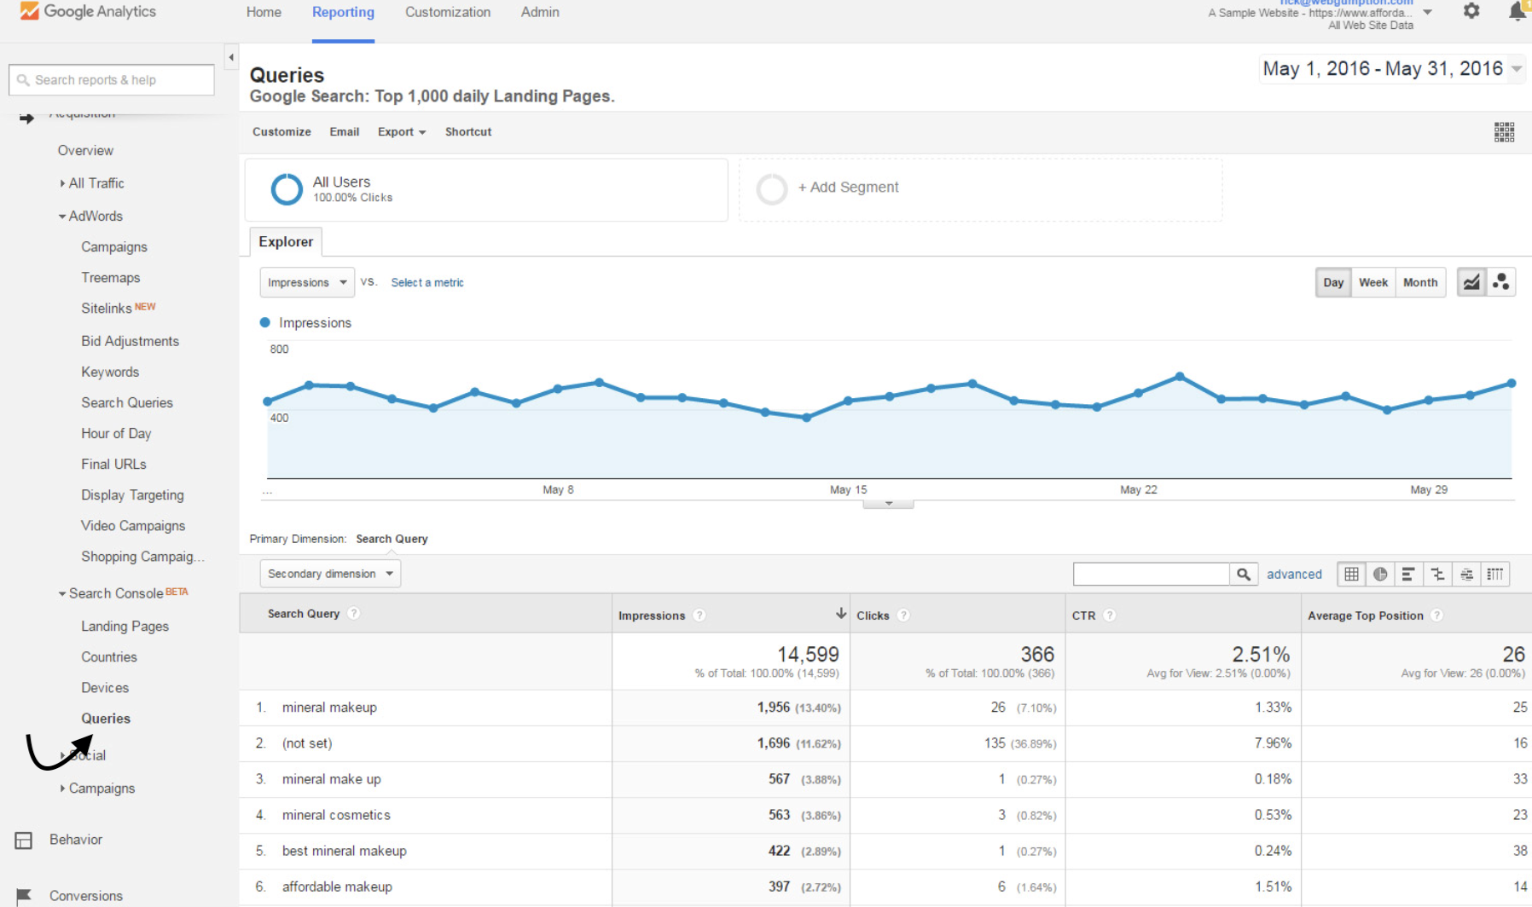Click the last data point on Impressions line
This screenshot has width=1532, height=907.
coord(1512,384)
